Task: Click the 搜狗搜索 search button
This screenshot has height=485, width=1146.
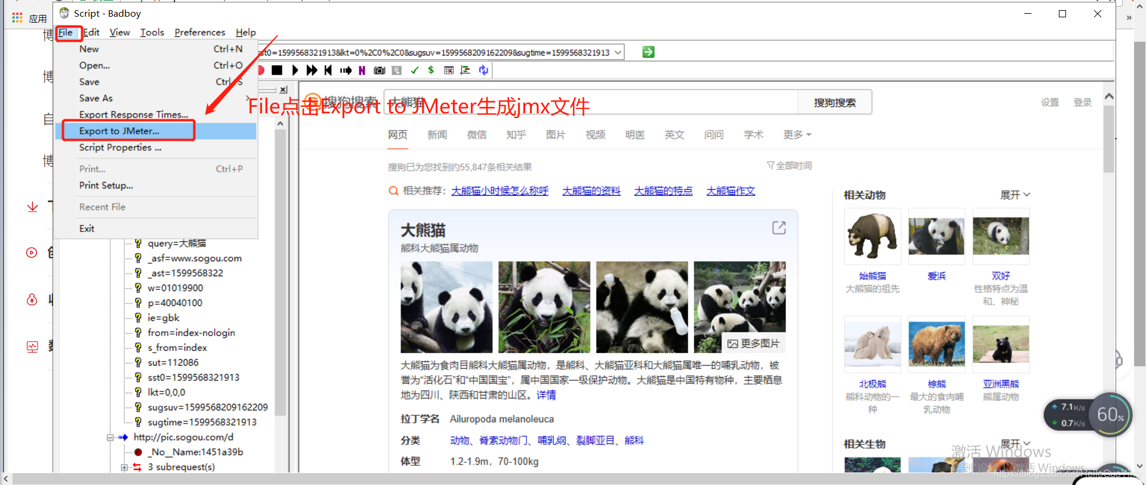Action: coord(834,103)
